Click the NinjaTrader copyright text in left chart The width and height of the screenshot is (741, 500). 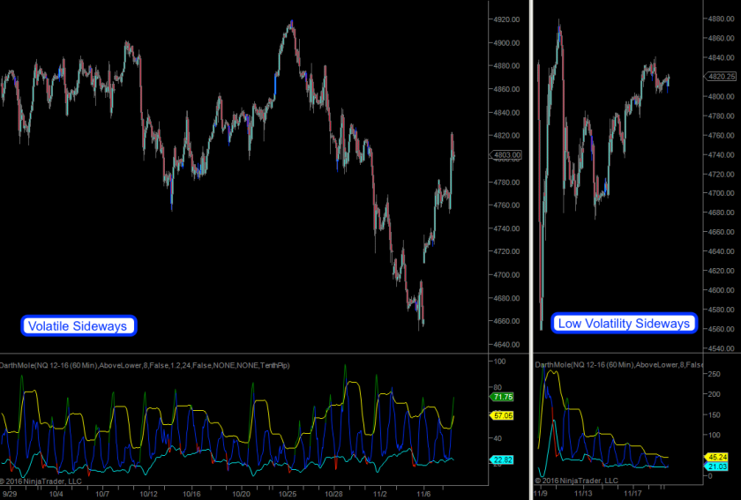pyautogui.click(x=43, y=481)
